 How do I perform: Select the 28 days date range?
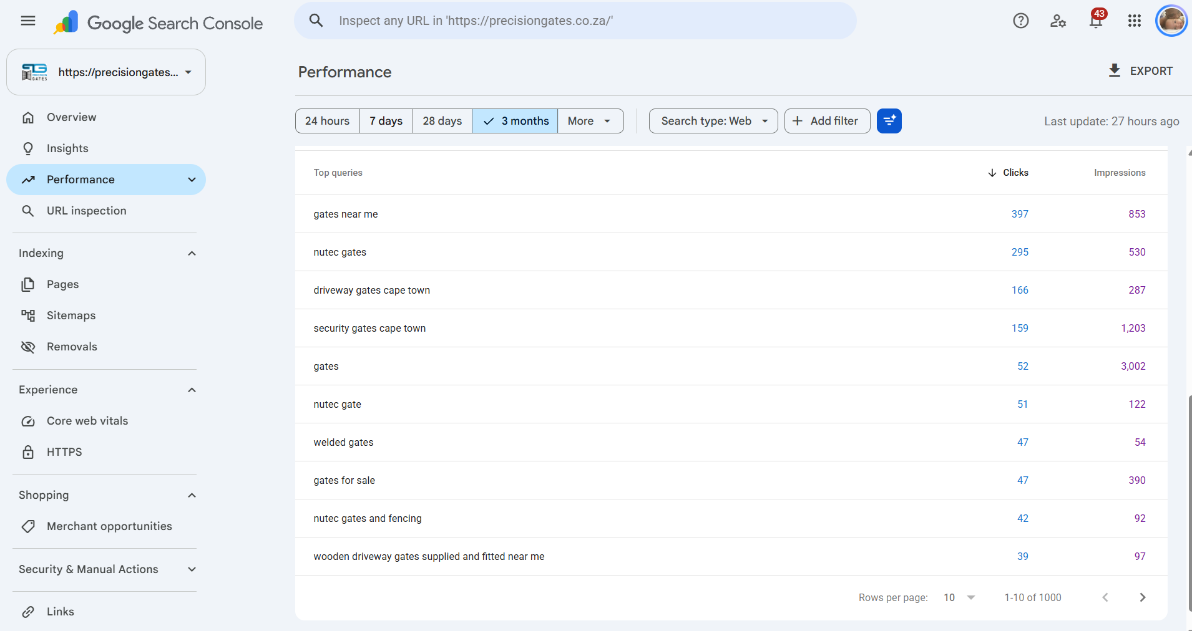tap(442, 121)
